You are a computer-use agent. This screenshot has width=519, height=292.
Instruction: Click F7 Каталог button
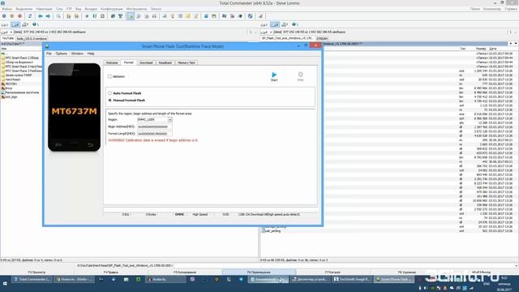click(332, 273)
